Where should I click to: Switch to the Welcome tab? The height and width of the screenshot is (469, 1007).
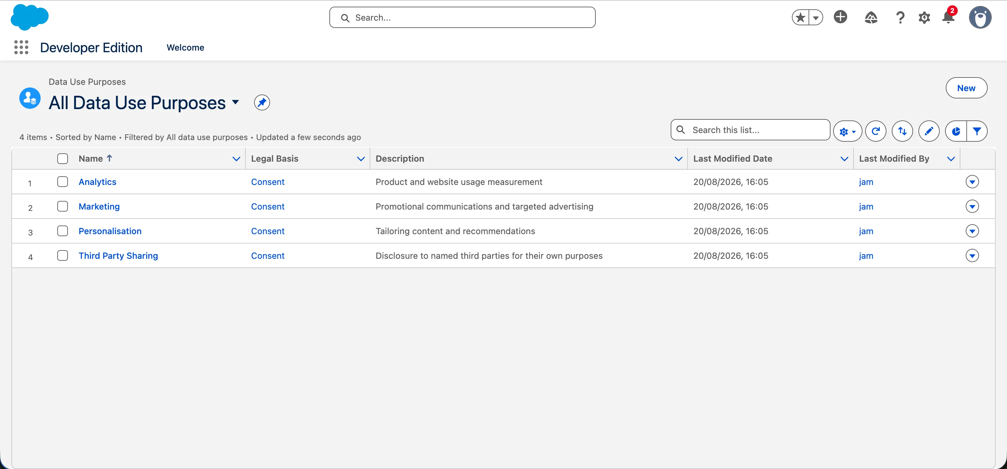[x=185, y=48]
